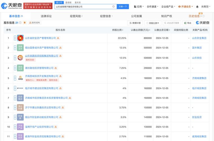Screen dimensions: 214x141
Task: Clear the search box with X icon
Action: coord(113,6)
